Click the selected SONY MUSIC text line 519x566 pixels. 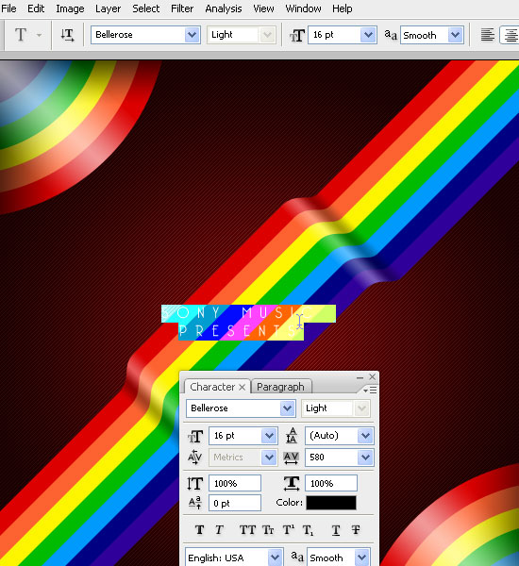tap(248, 313)
